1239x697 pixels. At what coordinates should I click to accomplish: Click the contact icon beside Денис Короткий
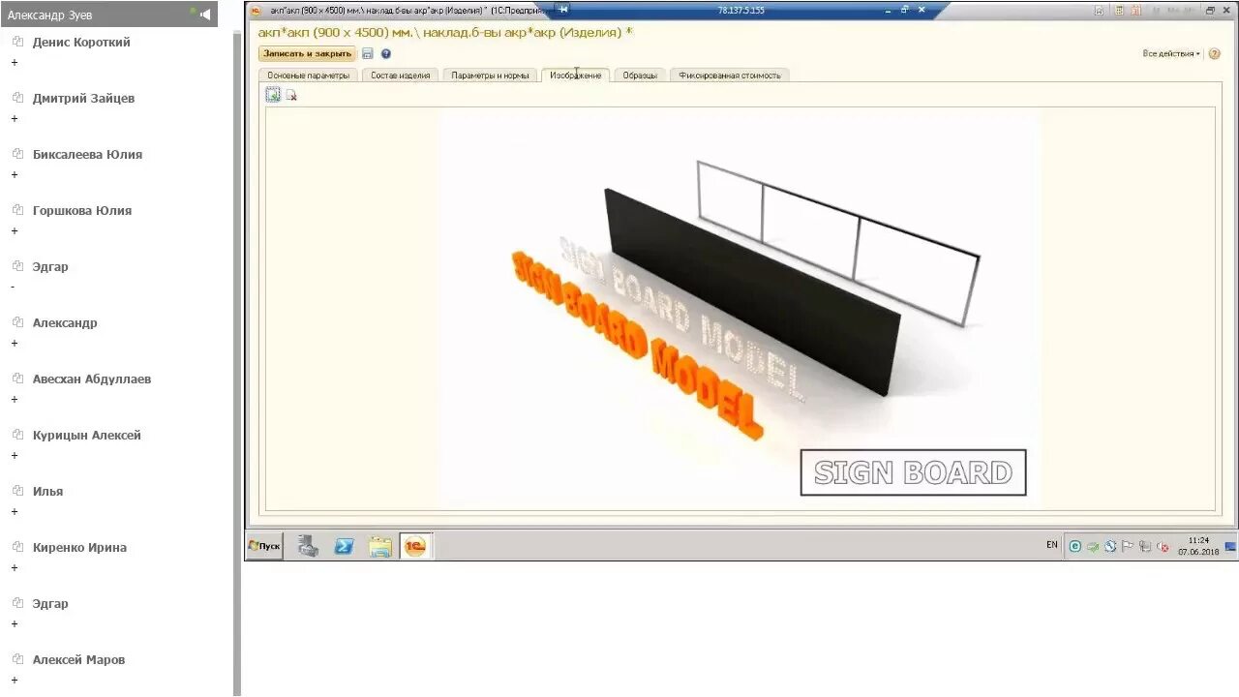(x=17, y=42)
